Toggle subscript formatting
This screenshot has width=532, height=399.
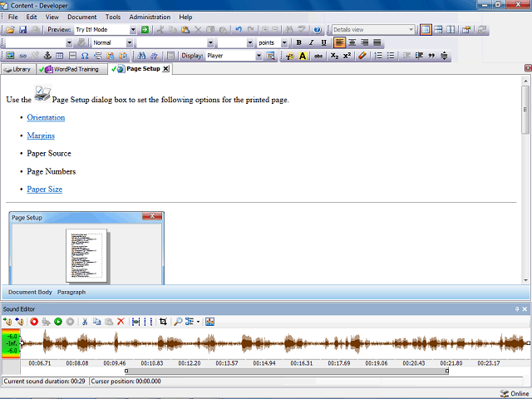334,56
